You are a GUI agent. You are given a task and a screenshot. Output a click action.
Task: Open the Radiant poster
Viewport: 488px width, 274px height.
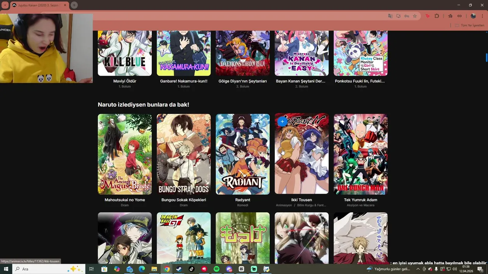point(242,154)
